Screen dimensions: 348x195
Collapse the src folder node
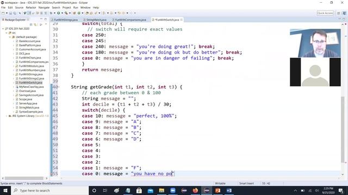pos(7,32)
